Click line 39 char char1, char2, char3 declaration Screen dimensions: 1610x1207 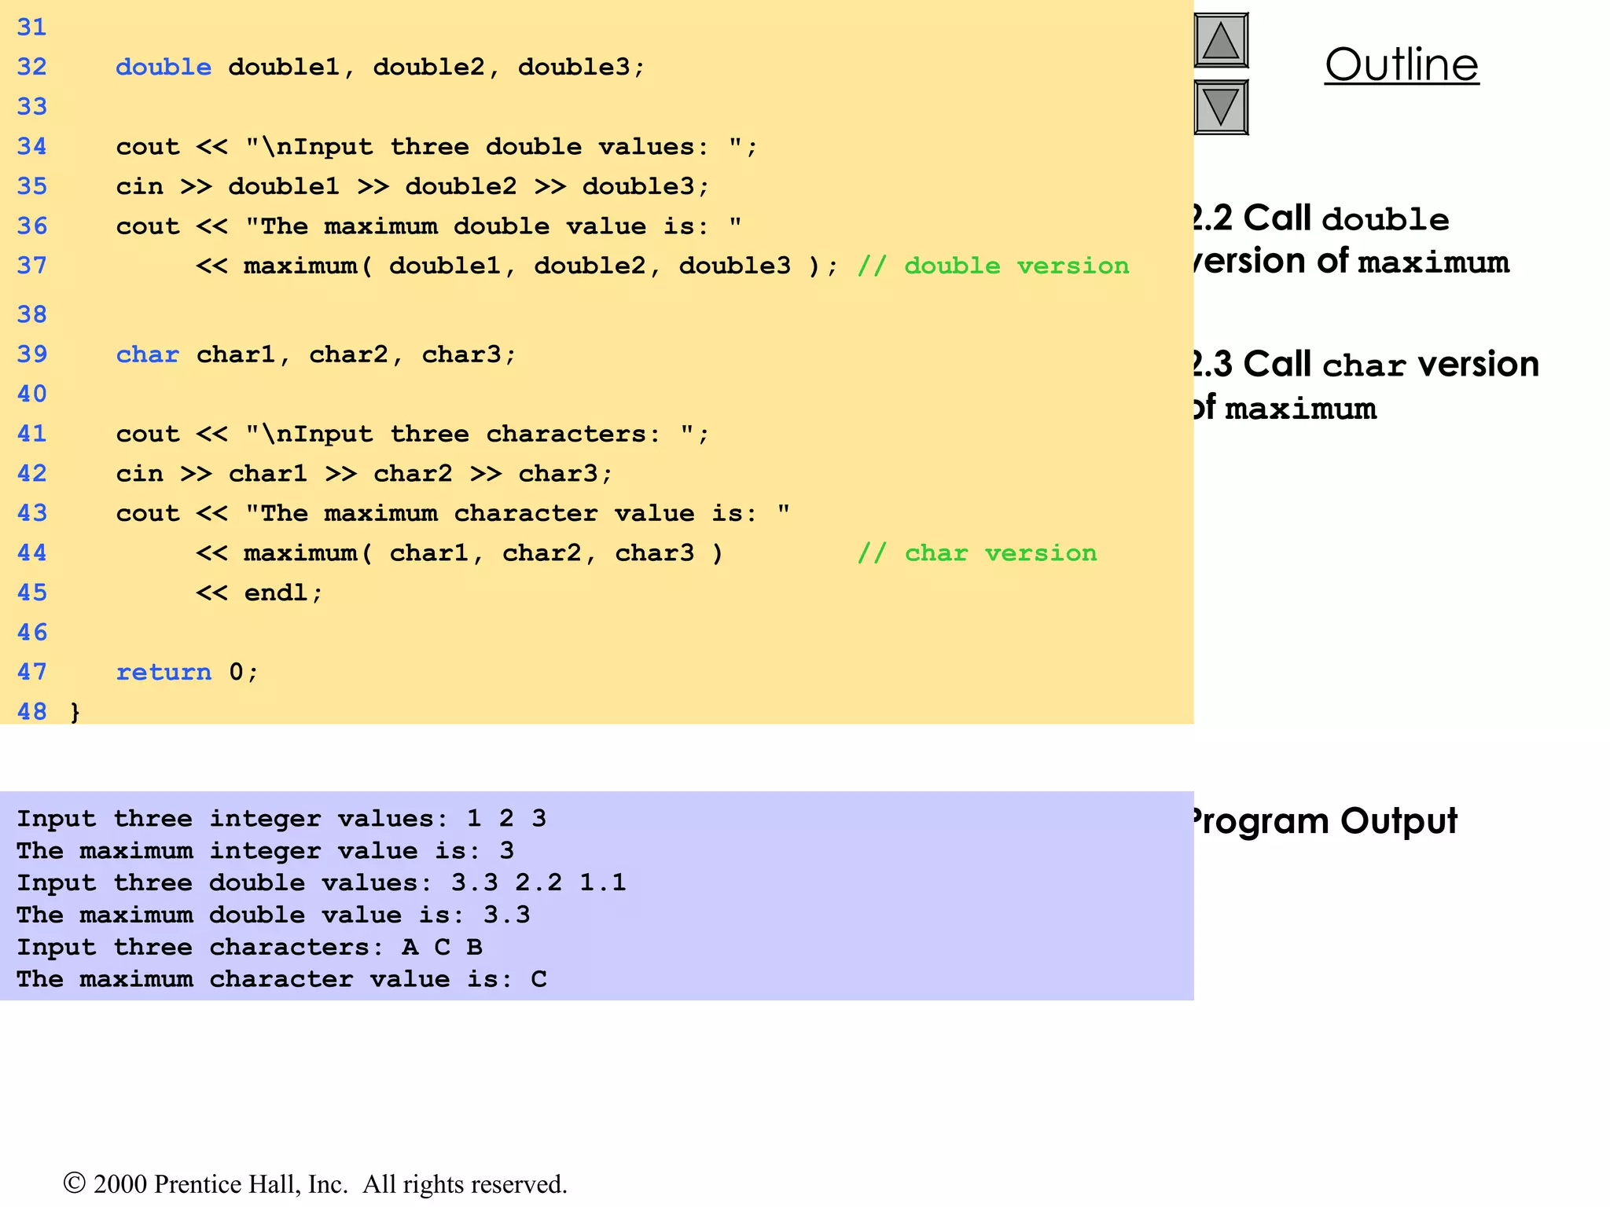(x=316, y=355)
